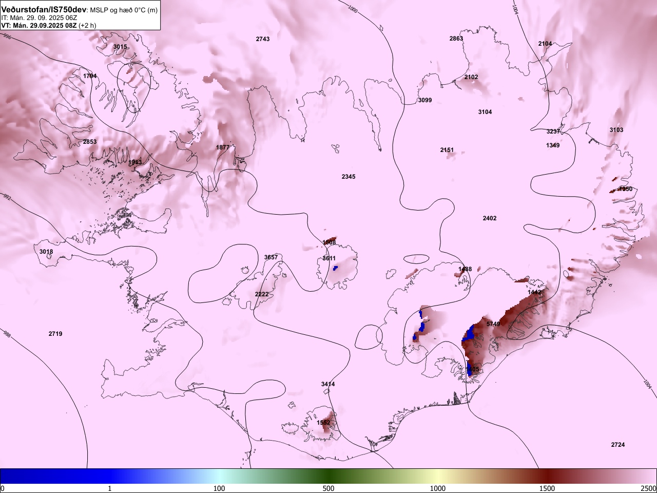Viewport: 657px width, 493px height.
Task: Click the freezing level value 2863
Action: 456,39
